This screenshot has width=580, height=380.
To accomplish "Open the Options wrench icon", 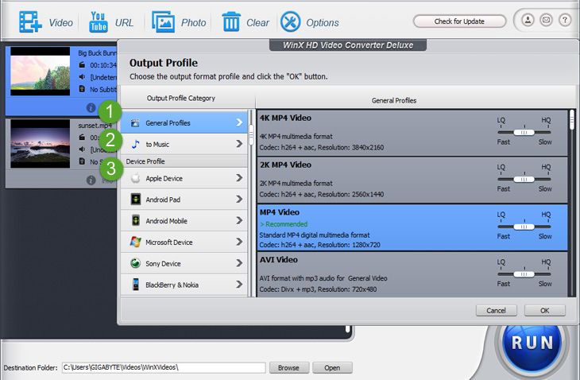I will [291, 21].
